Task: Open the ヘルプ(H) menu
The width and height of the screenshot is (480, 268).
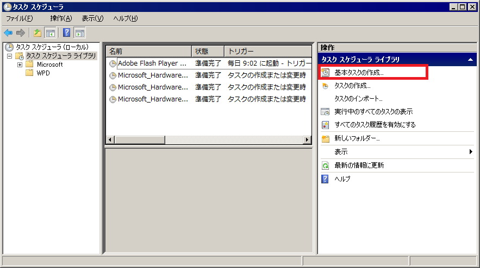Action: (126, 18)
